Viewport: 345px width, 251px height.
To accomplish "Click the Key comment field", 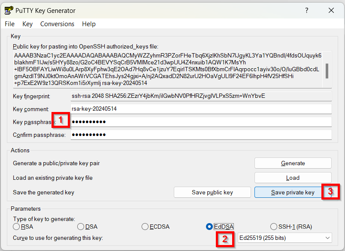I will pos(201,109).
